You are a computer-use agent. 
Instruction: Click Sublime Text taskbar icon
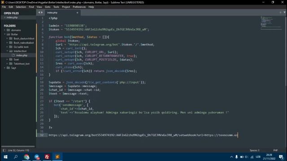(x=57, y=157)
